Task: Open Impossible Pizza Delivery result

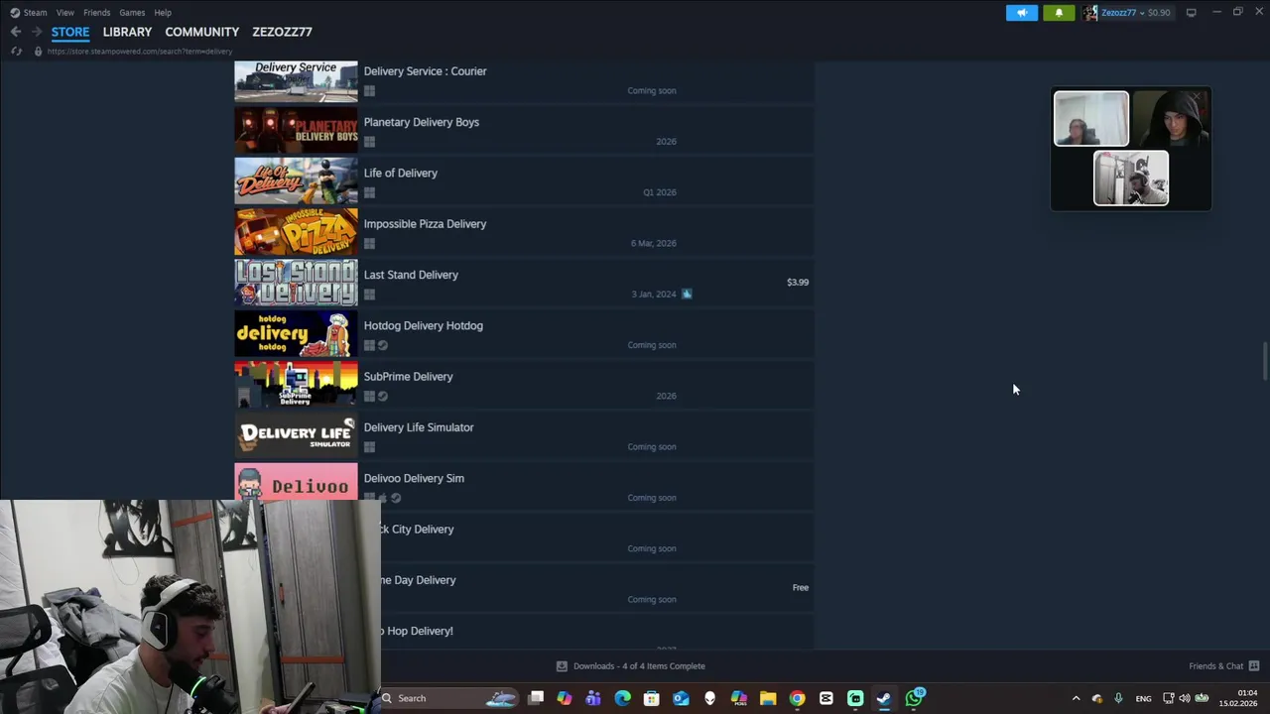Action: (x=524, y=231)
